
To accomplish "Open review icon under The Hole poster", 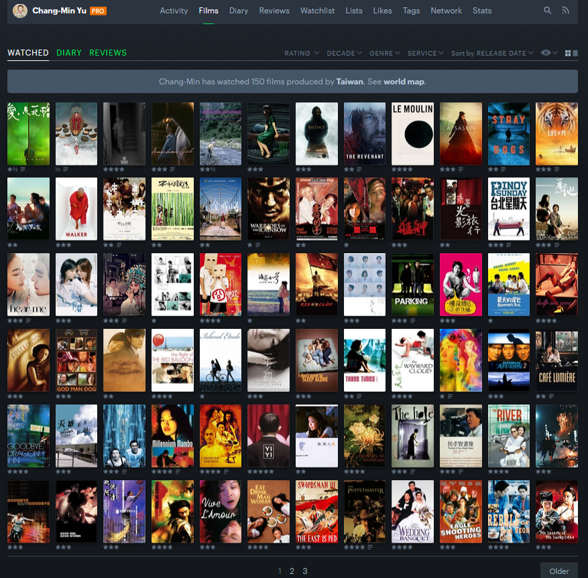I will point(413,472).
